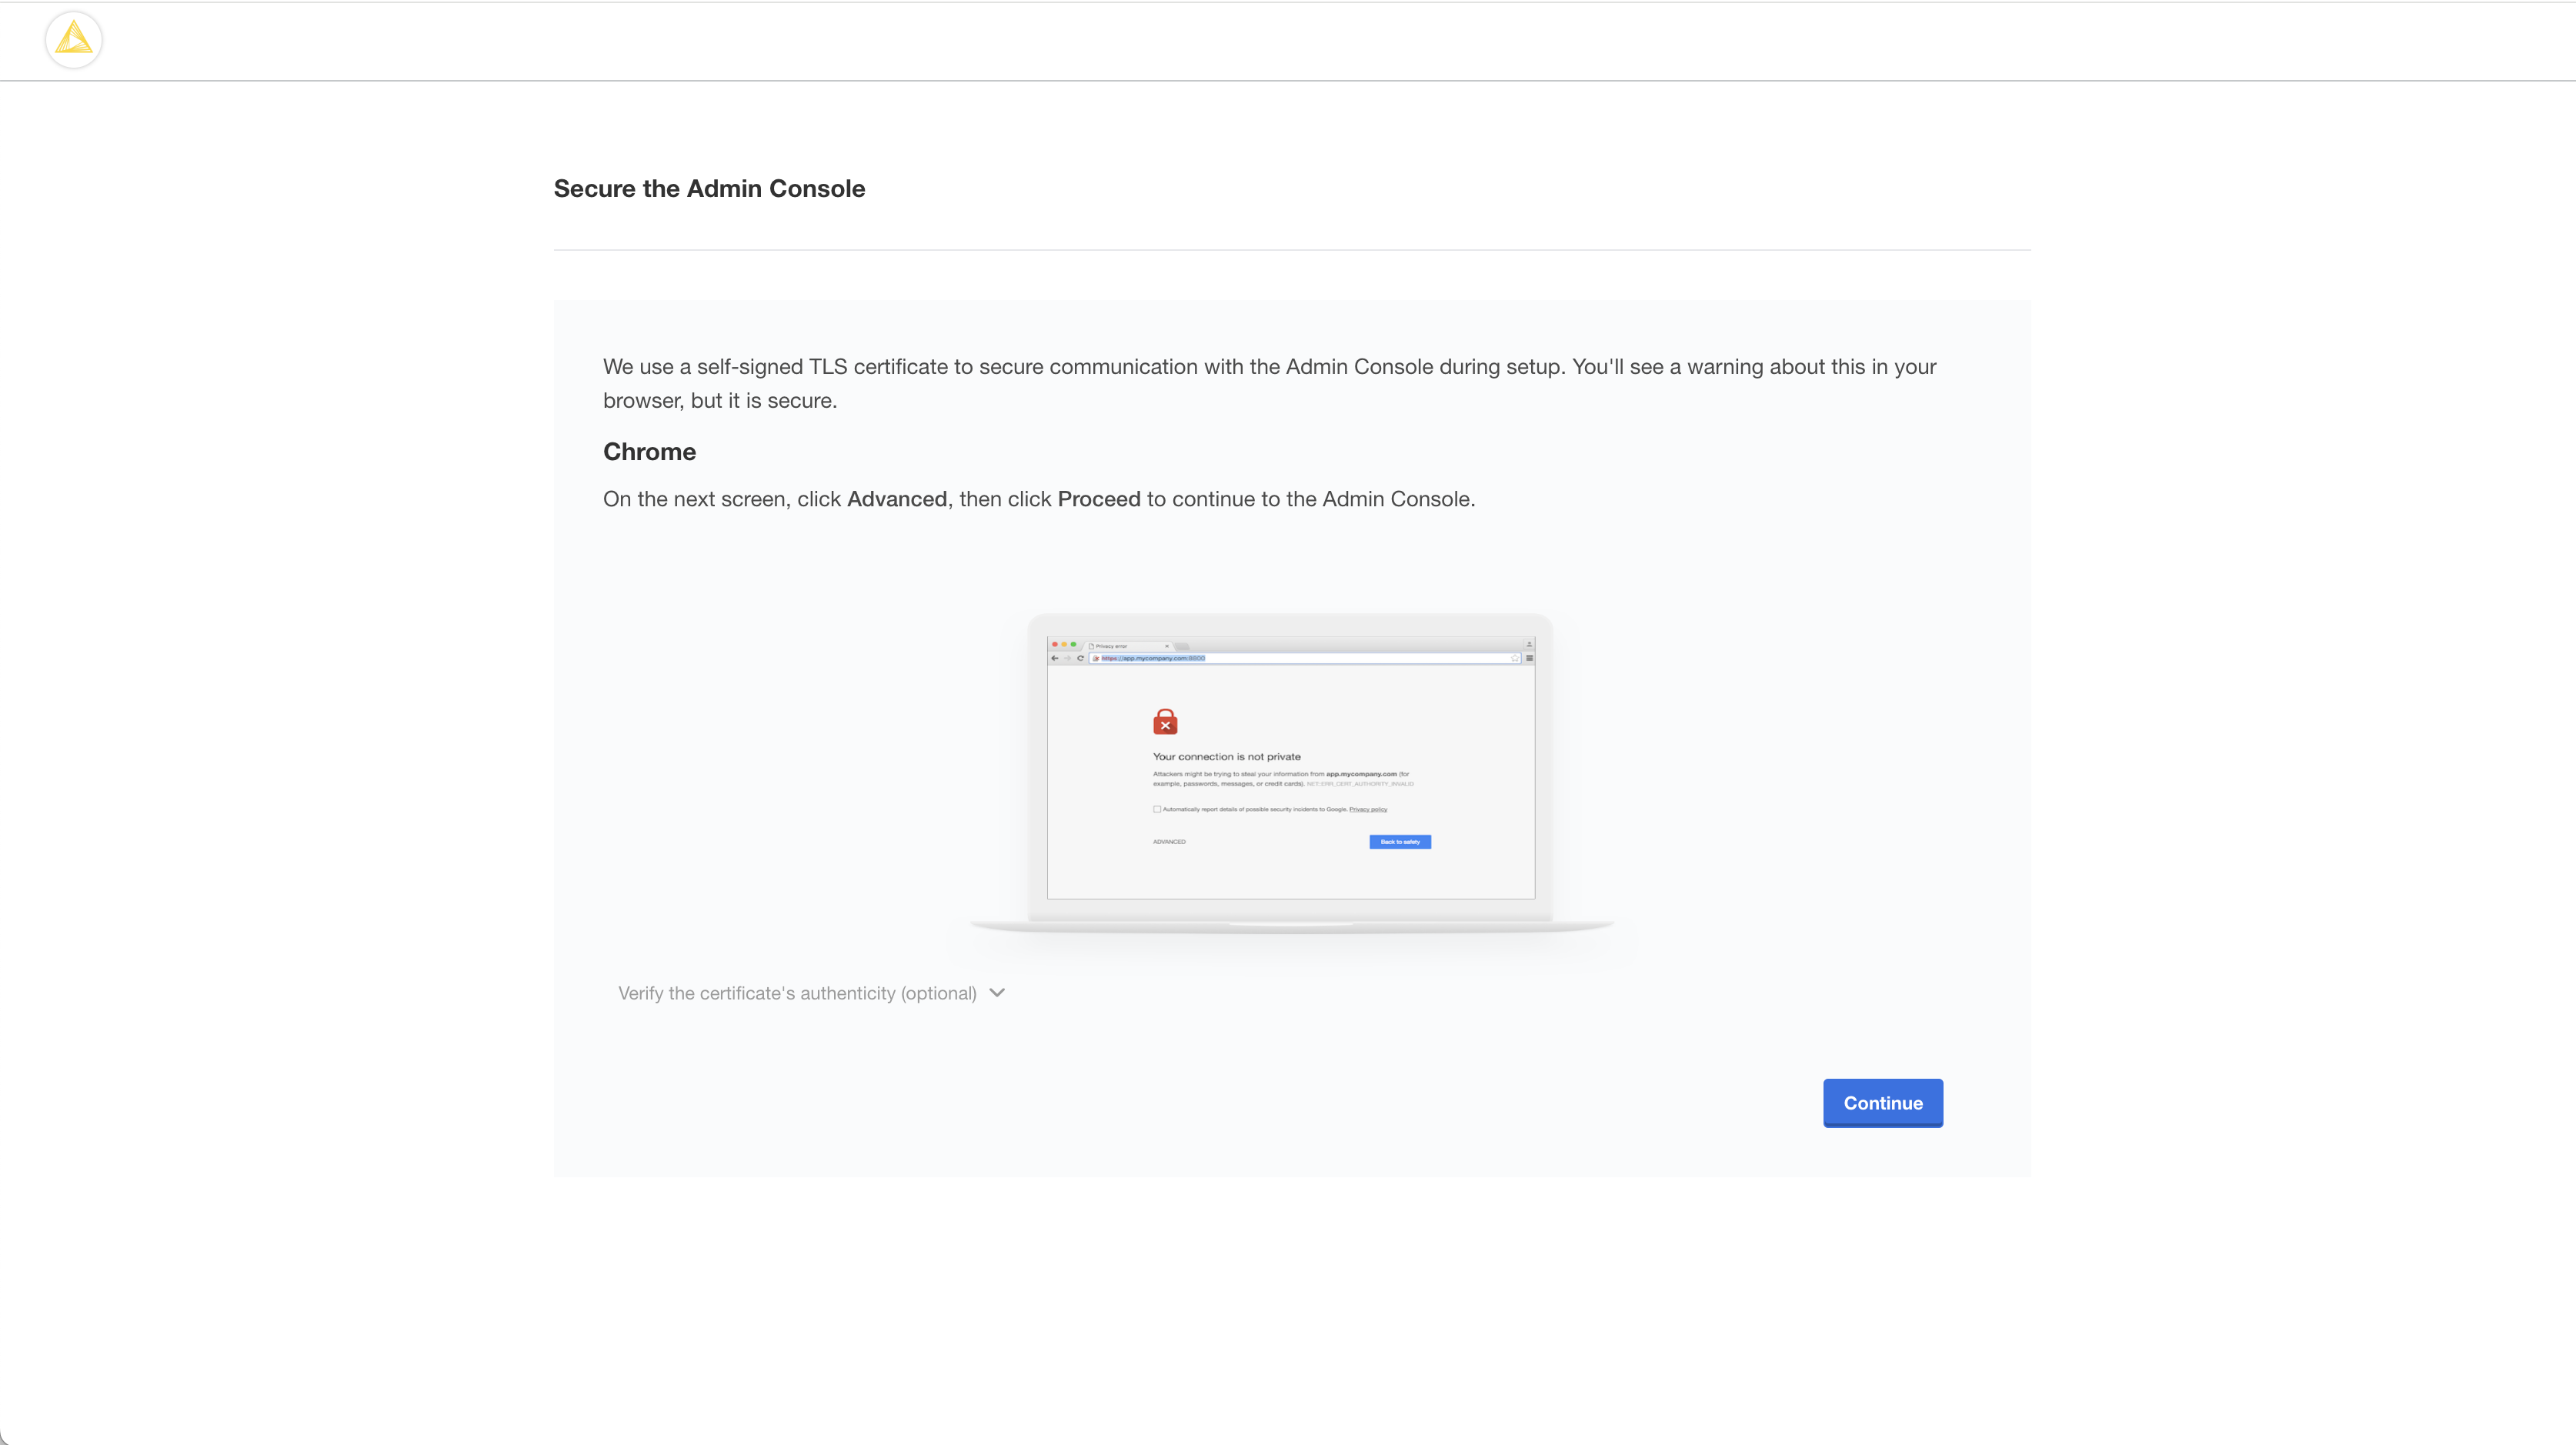Select the 'Privacy error' tab in illustration
This screenshot has height=1445, width=2576.
[x=1112, y=647]
